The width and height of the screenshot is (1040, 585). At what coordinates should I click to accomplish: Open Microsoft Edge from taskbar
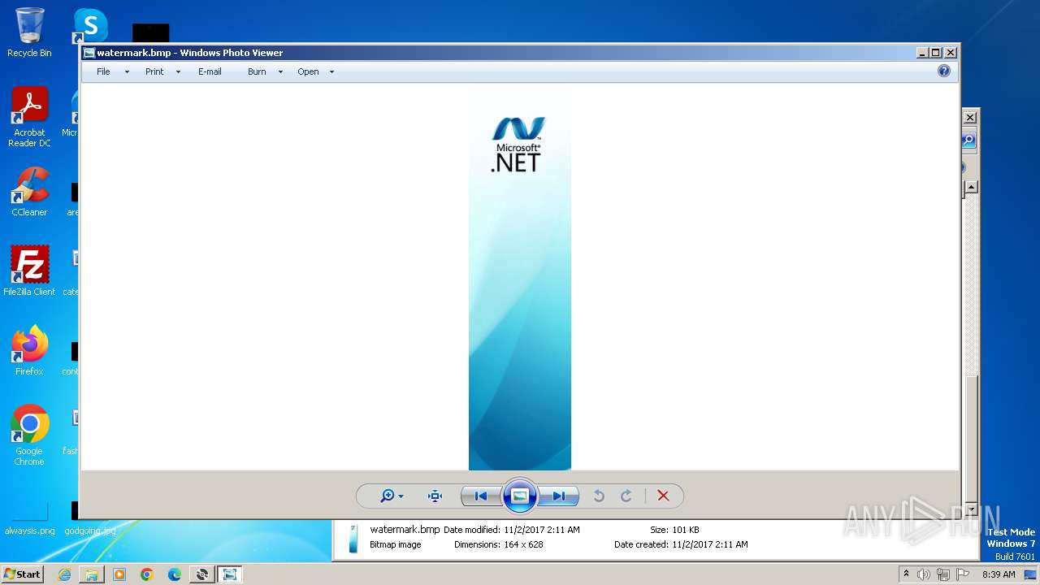point(175,574)
